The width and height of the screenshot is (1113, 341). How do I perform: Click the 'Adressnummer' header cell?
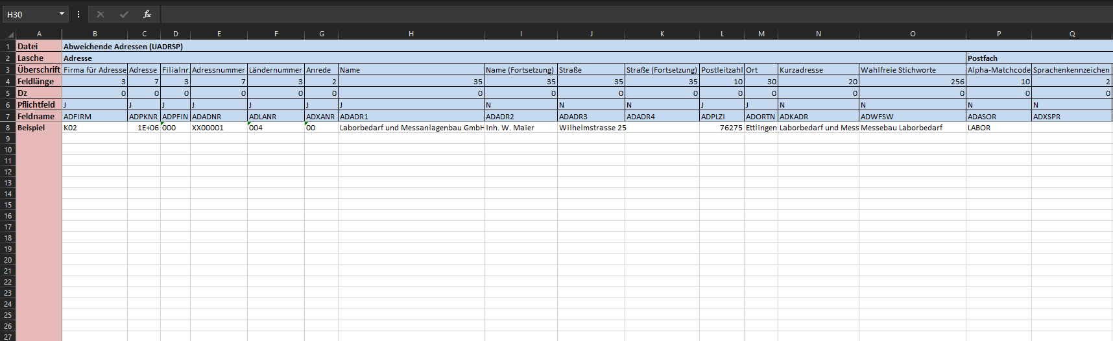(x=219, y=70)
